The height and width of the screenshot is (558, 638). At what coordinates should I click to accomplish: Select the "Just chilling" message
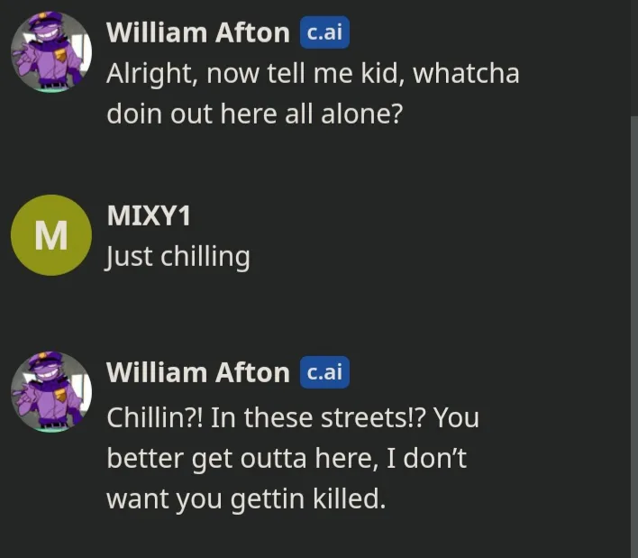178,257
